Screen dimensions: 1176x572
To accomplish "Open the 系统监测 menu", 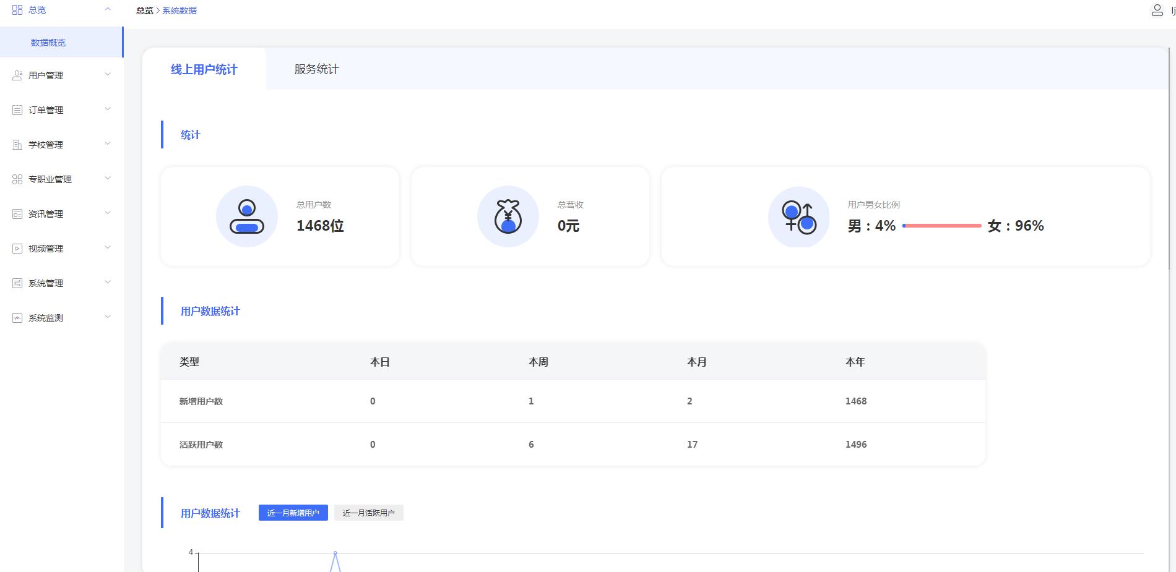I will (61, 318).
